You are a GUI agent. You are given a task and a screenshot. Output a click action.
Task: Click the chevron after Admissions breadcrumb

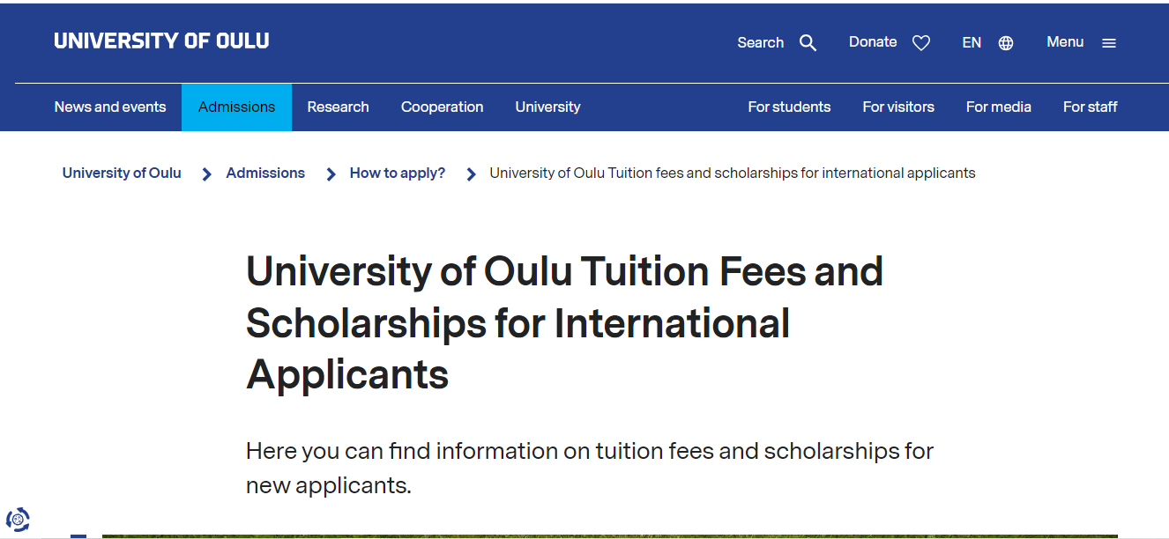click(331, 174)
